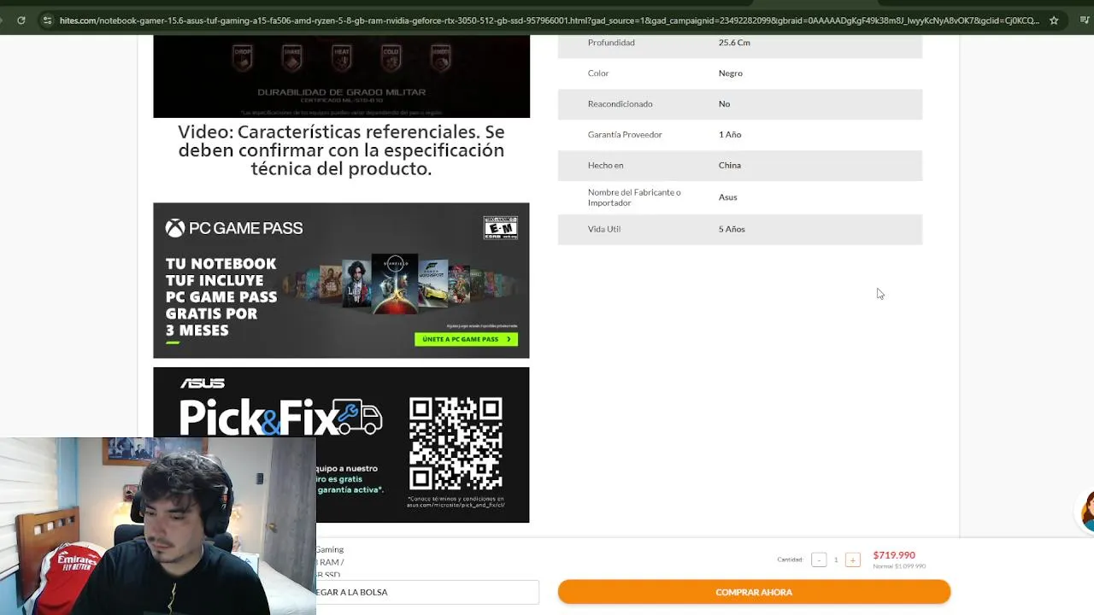Open the PC Game Pass promotional banner

(x=341, y=280)
